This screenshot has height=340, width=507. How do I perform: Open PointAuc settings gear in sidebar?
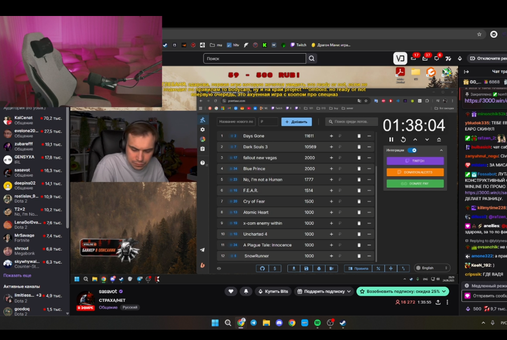pos(202,129)
